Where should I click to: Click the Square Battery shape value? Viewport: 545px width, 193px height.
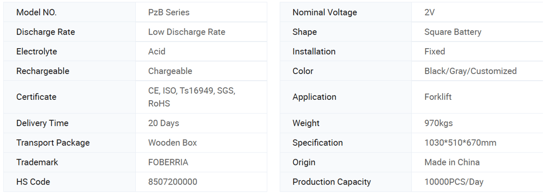pos(453,32)
